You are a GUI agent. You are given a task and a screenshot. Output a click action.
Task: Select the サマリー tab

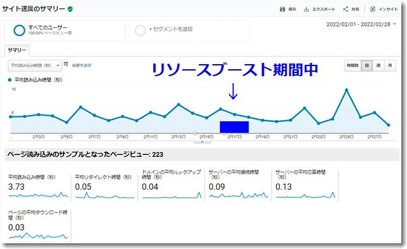[x=17, y=50]
